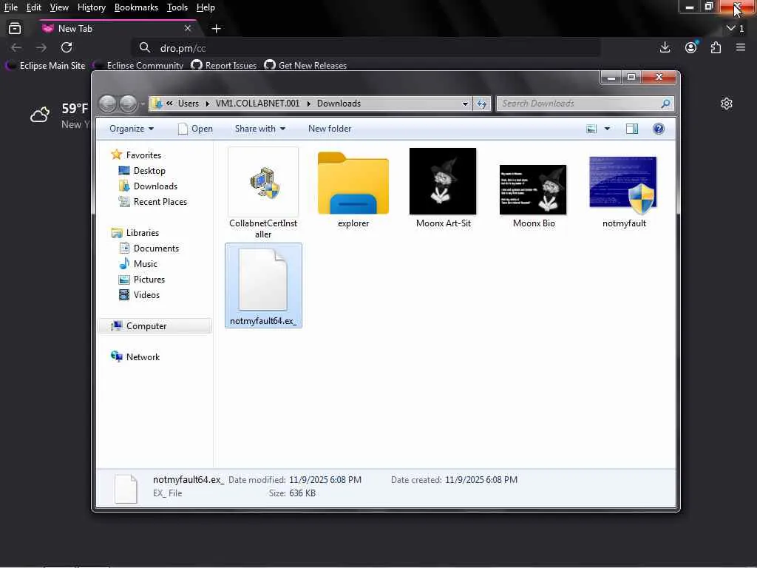This screenshot has width=757, height=568.
Task: Click the Explorer Forward navigation button
Action: click(128, 104)
